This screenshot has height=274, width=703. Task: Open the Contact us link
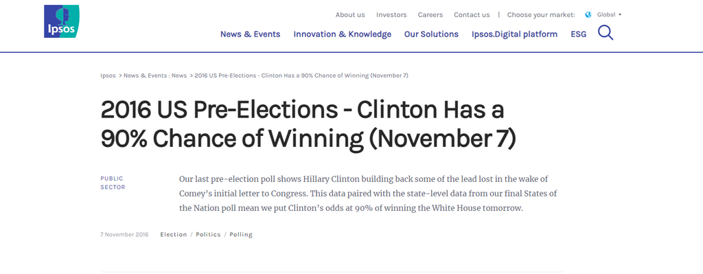[x=472, y=15]
